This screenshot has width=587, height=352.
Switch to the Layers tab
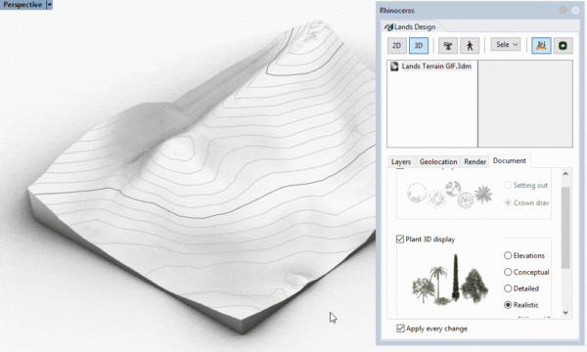pyautogui.click(x=401, y=161)
